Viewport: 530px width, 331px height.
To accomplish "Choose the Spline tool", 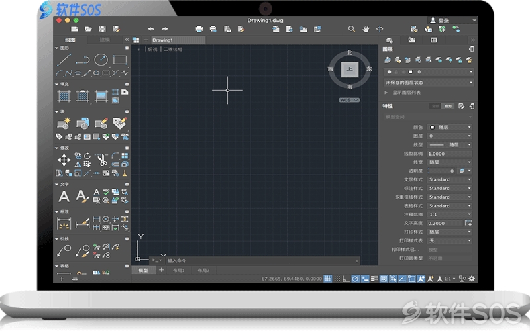I will 69,73.
